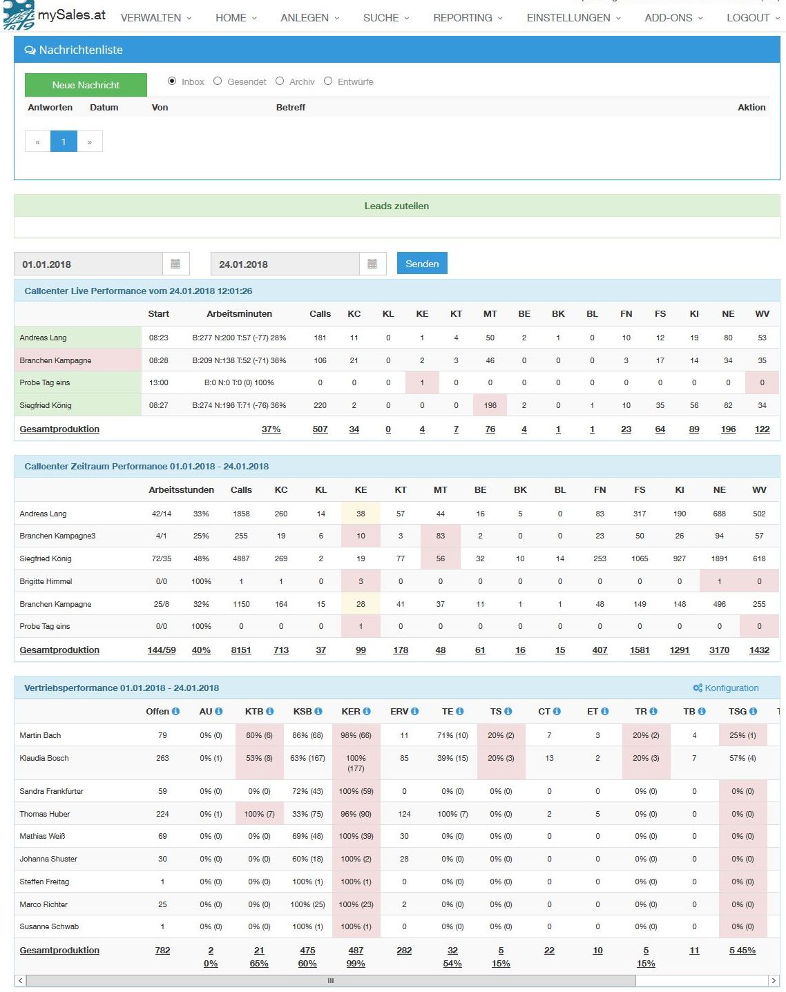This screenshot has width=786, height=992.
Task: Click the mySales.at logo
Action: tap(55, 15)
